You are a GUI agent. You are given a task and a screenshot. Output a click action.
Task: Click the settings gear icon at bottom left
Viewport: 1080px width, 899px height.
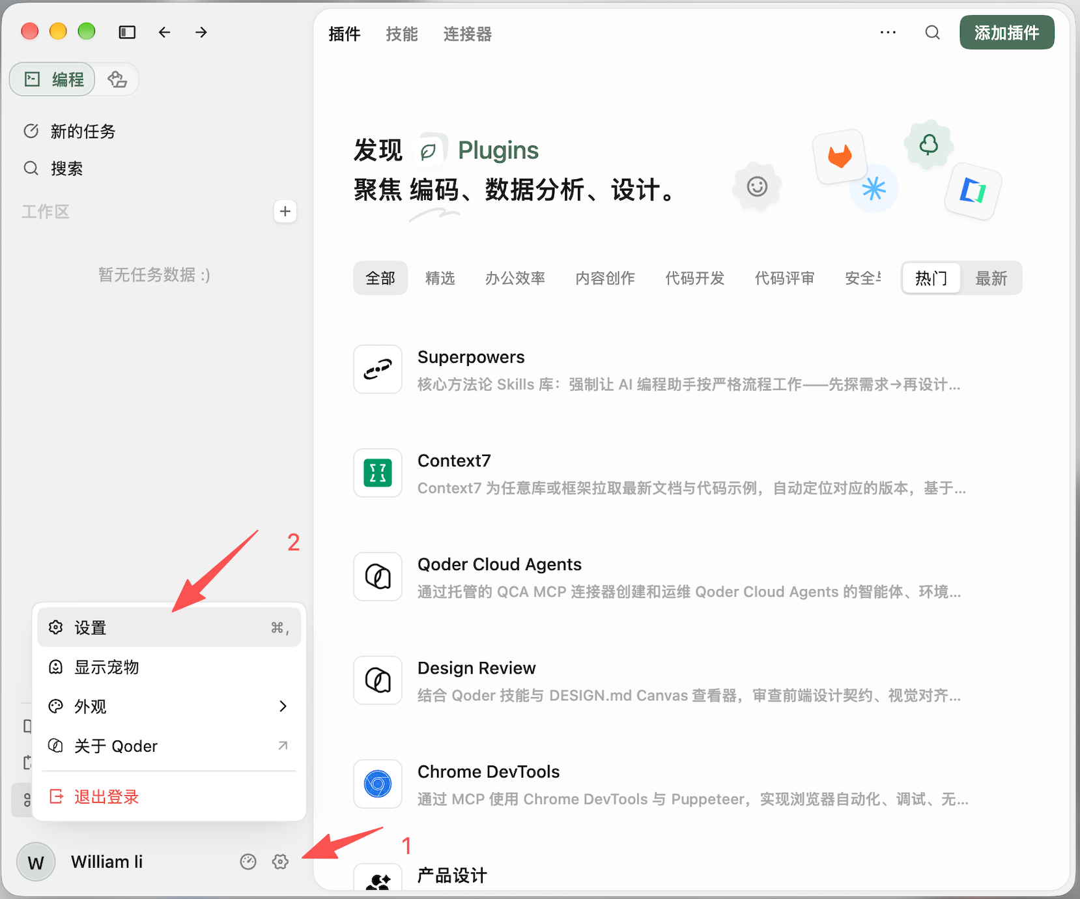(x=280, y=862)
